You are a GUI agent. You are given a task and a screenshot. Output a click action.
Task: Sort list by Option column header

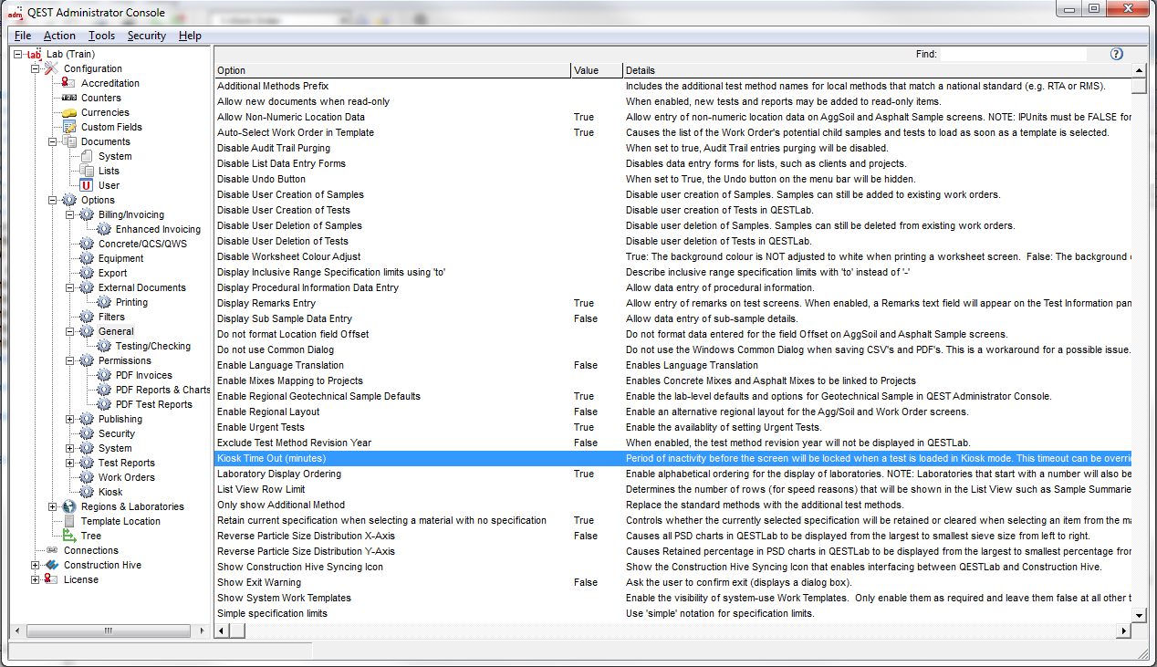392,70
